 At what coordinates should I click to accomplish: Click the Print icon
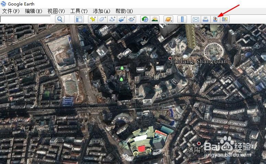point(206,19)
